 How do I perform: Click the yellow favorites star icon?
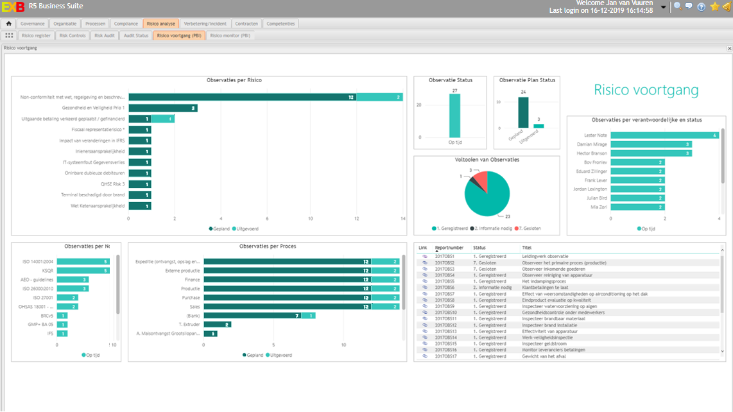point(715,6)
